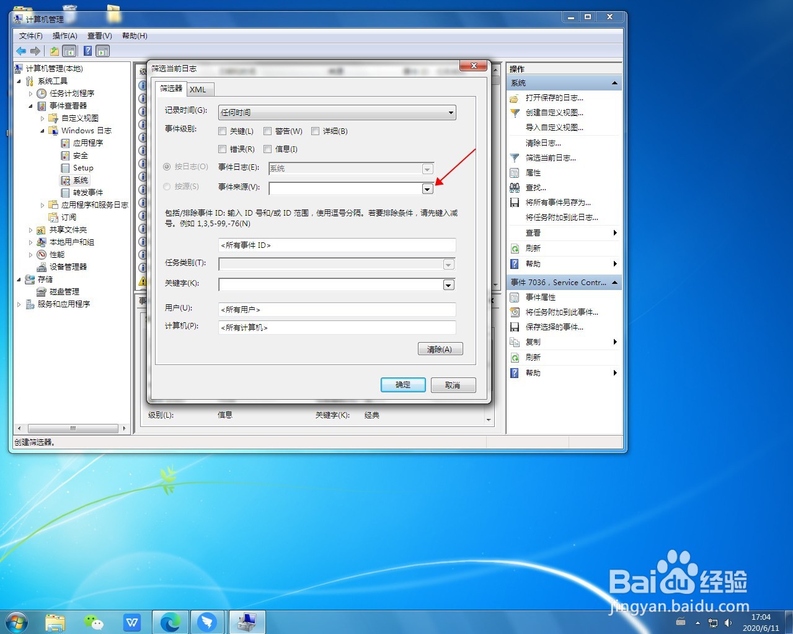Open Microsoft Edge from the taskbar
This screenshot has height=634, width=793.
click(x=171, y=622)
